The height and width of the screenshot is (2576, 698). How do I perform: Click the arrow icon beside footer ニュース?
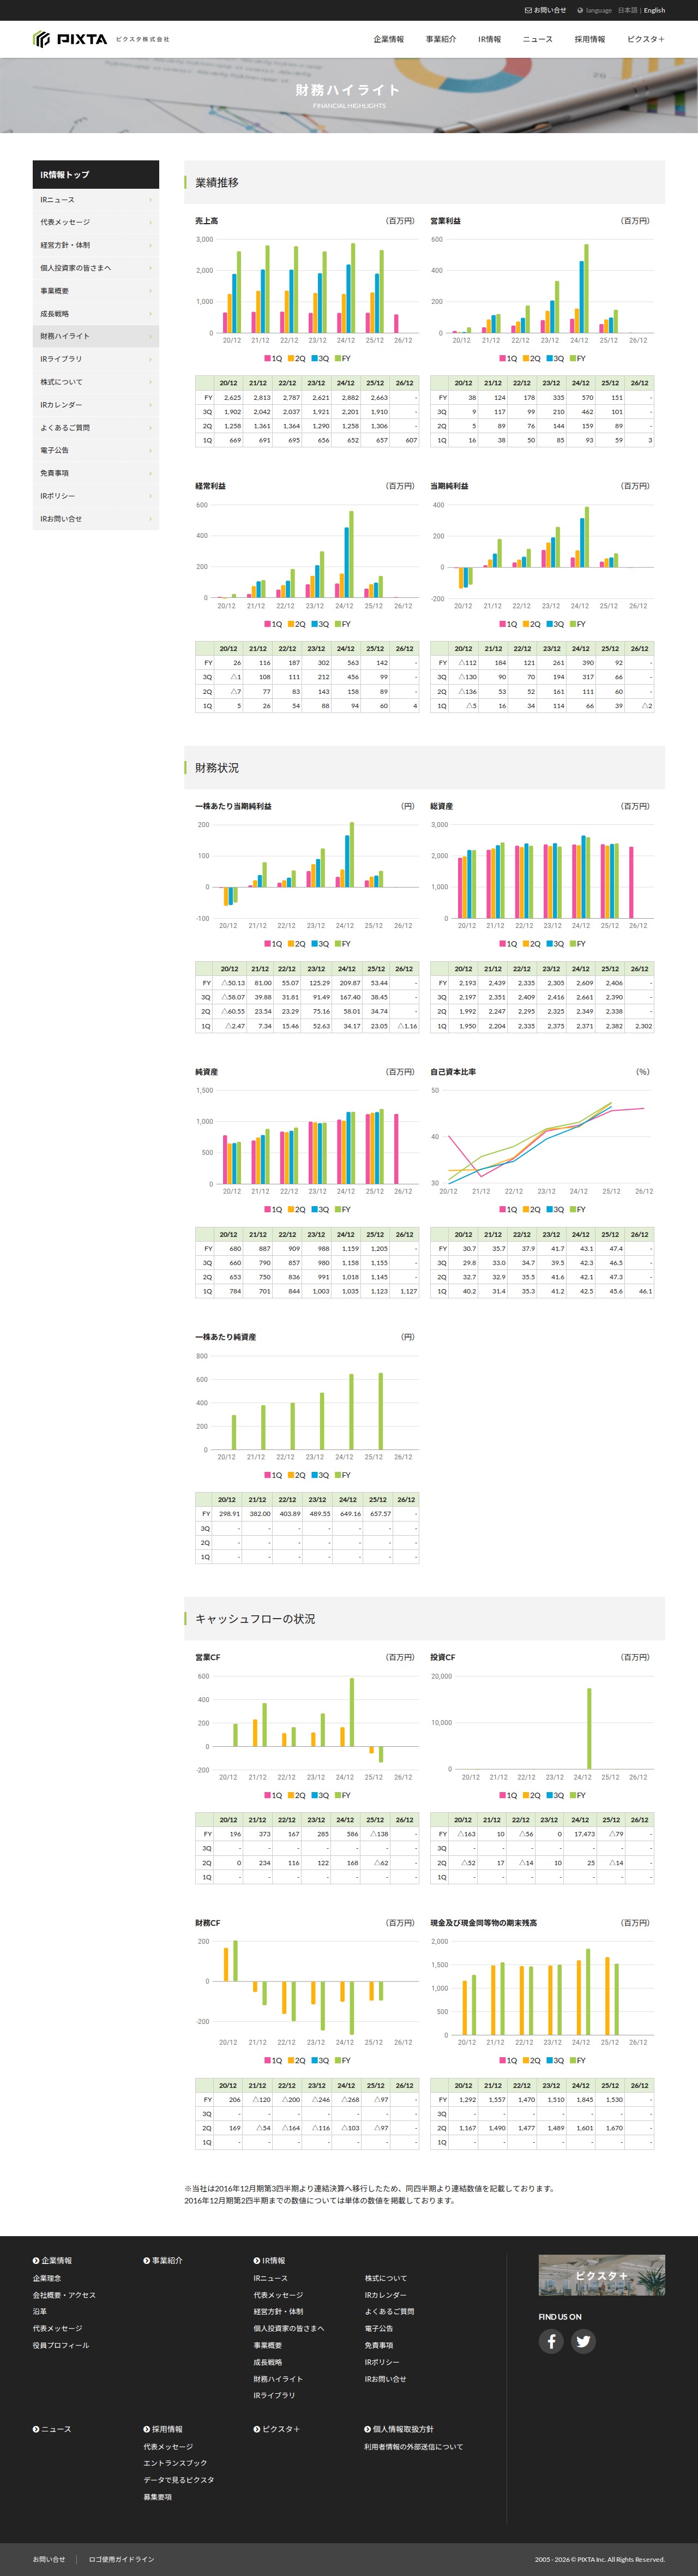[36, 2429]
